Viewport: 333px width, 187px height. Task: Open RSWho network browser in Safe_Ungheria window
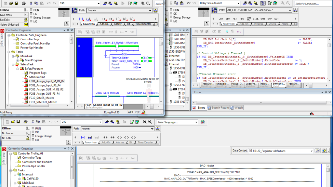(x=155, y=10)
